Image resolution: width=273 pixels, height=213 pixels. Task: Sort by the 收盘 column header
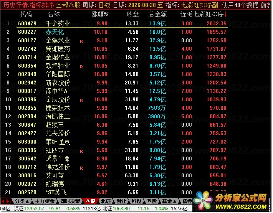(x=133, y=15)
